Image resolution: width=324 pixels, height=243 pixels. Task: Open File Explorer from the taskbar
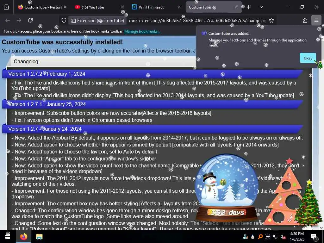pos(39,237)
